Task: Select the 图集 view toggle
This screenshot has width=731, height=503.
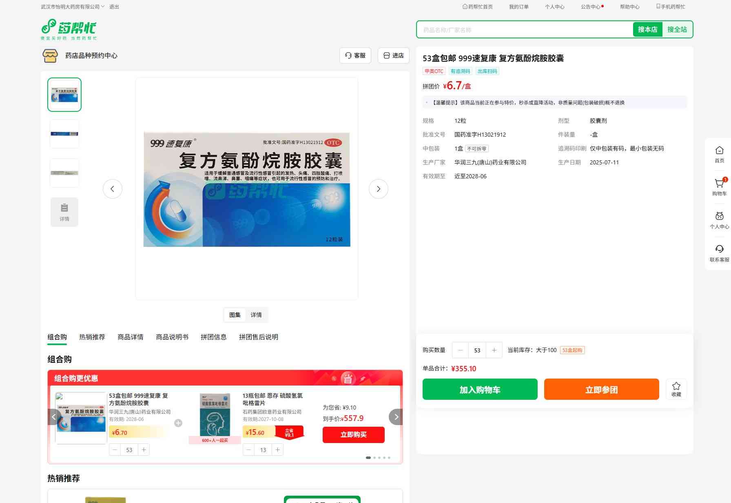Action: coord(235,315)
